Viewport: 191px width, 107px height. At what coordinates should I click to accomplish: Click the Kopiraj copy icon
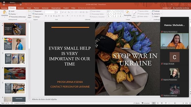pyautogui.click(x=9, y=14)
